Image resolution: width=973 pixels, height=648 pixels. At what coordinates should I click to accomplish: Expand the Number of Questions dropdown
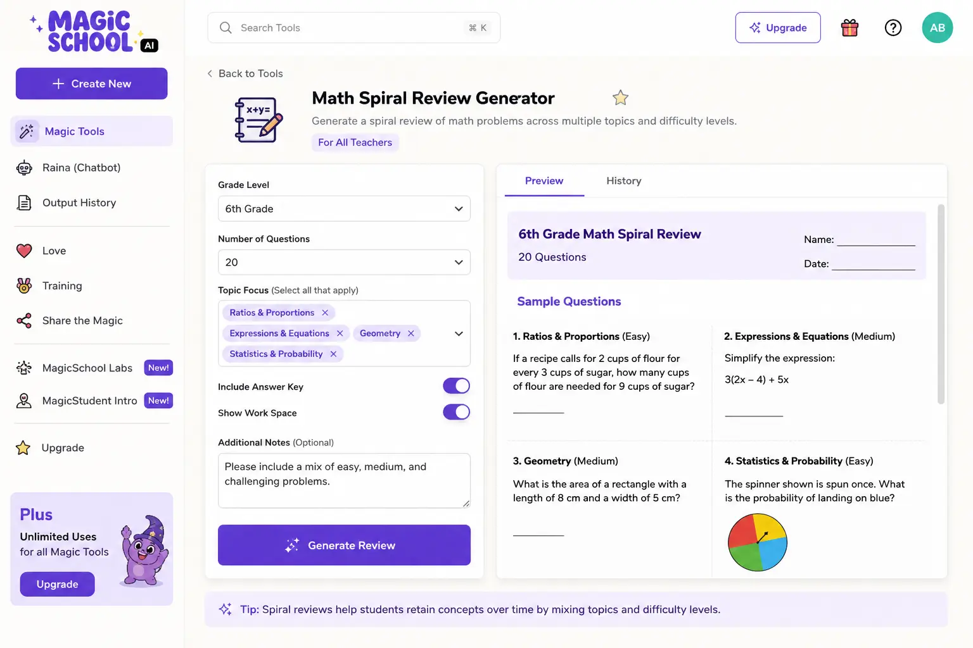point(344,262)
